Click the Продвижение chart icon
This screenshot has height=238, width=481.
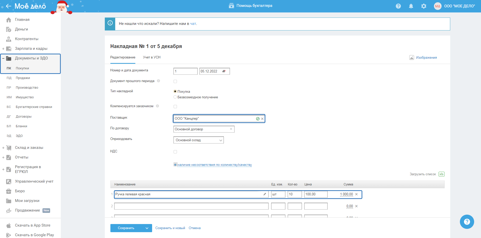tap(9, 210)
